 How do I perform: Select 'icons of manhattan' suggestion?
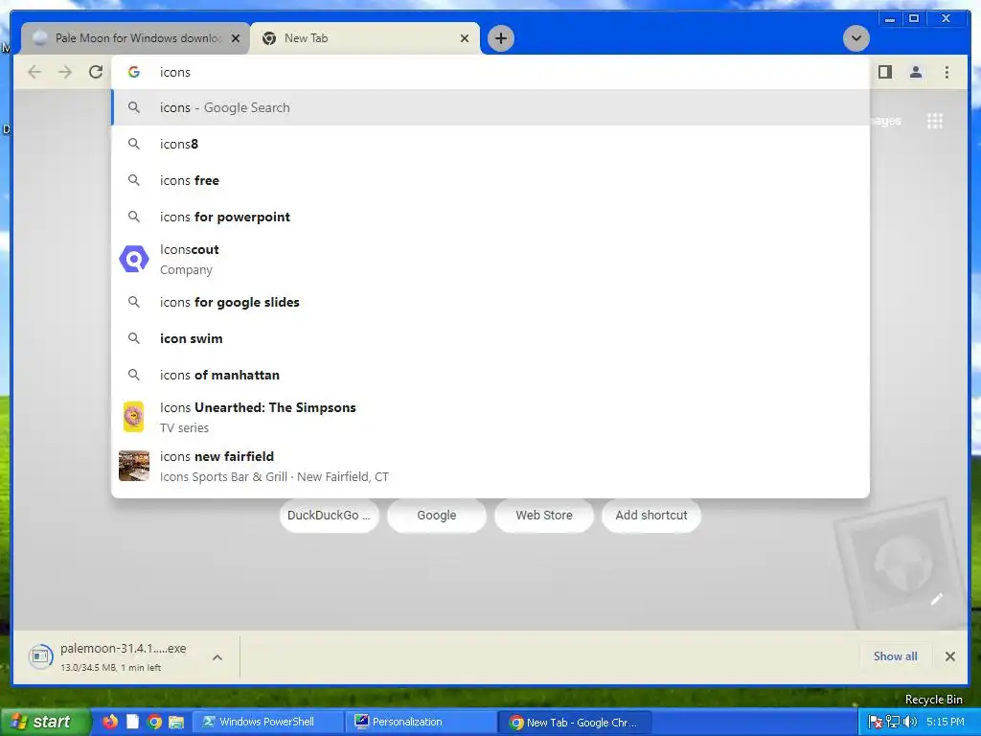[x=490, y=375]
